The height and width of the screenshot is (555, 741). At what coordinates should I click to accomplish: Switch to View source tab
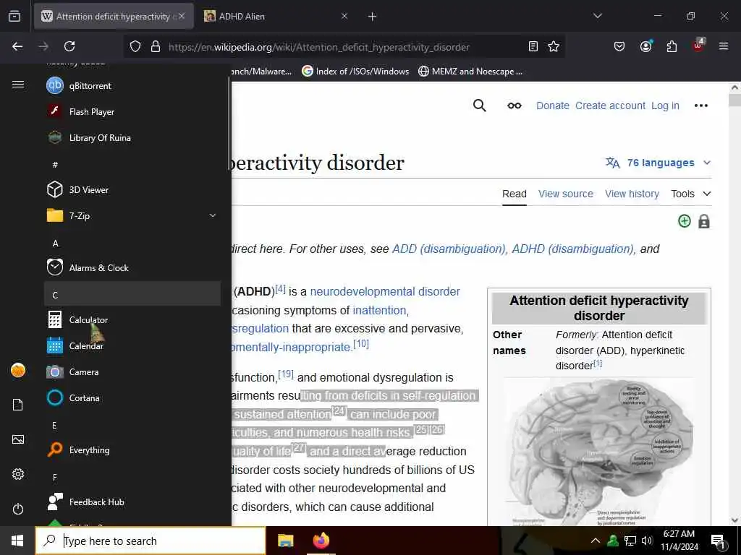point(566,194)
